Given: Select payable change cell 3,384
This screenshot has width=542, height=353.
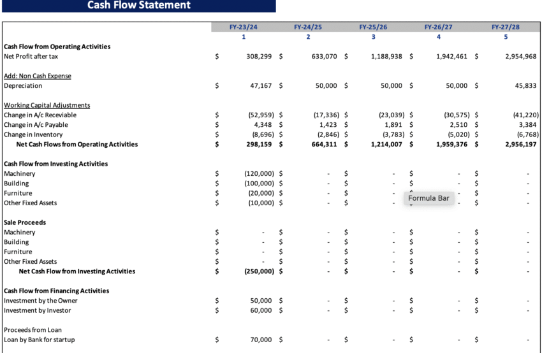Looking at the screenshot, I should (x=527, y=125).
